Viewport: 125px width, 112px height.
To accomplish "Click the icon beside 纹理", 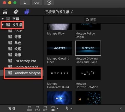I will (x=10, y=49).
